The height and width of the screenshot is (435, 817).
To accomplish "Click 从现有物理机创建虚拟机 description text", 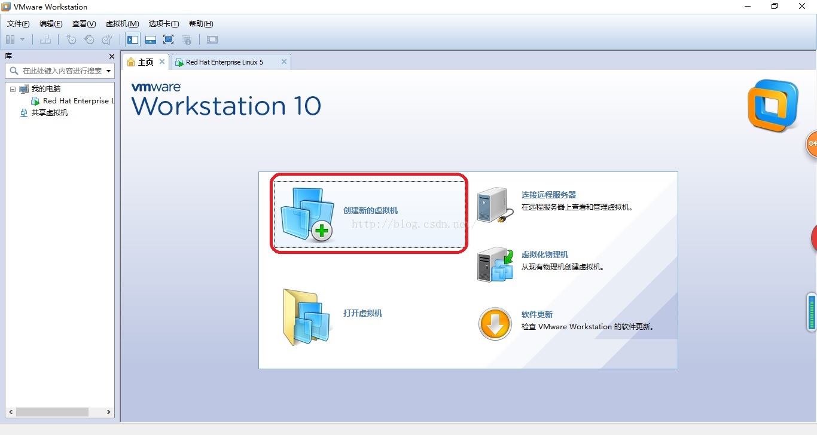I will 563,267.
